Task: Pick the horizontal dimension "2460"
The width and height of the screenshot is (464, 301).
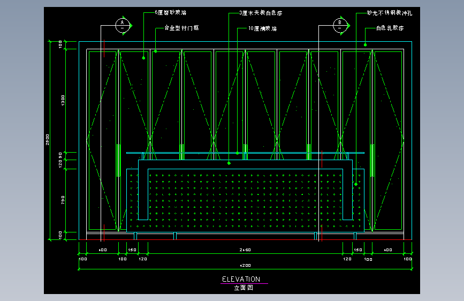Action: [245, 250]
